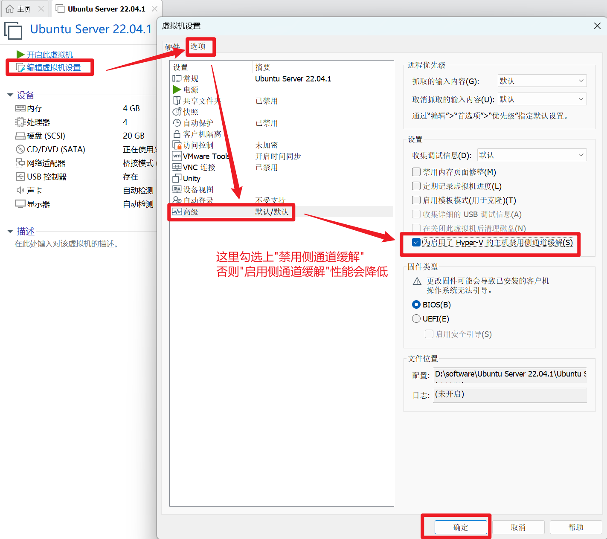
Task: Click the 共享文件夹 icon in settings list
Action: tap(177, 101)
